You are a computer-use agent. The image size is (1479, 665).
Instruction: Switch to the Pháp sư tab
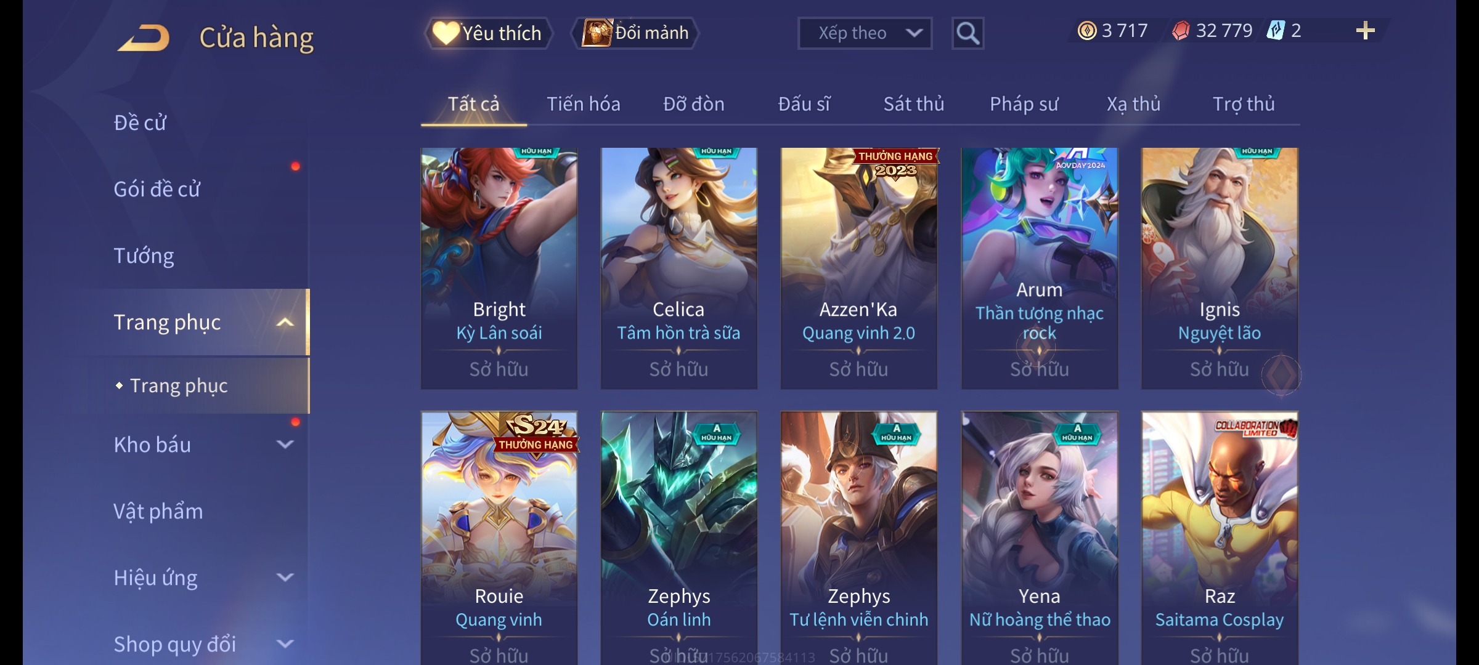(1024, 104)
